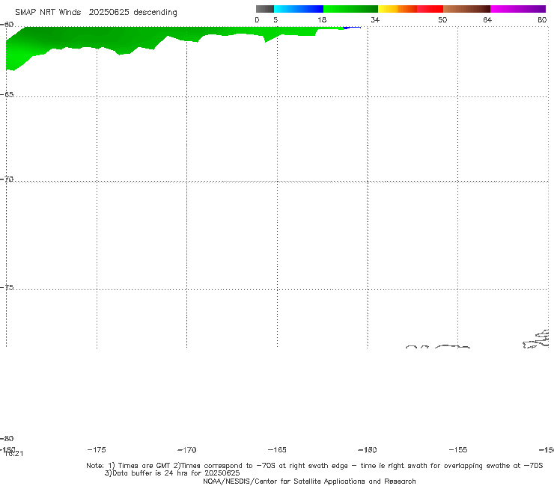Click the longitude label '-170'

tap(187, 449)
